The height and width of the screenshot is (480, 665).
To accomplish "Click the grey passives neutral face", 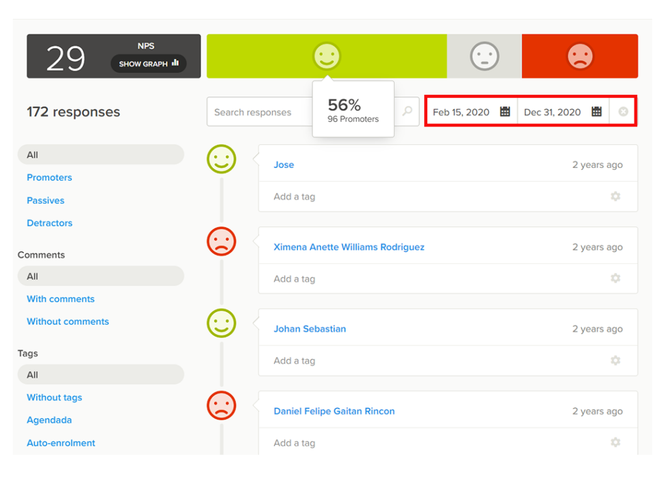I will pos(484,56).
